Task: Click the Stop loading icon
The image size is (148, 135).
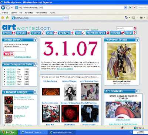Action: [134, 7]
